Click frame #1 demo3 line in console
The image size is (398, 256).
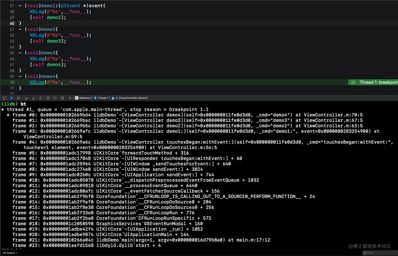pos(187,120)
